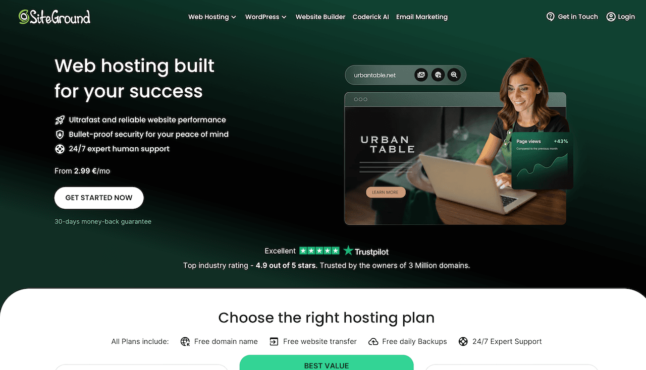The height and width of the screenshot is (370, 646).
Task: Click the shield icon for bullet-proof security
Action: click(60, 135)
